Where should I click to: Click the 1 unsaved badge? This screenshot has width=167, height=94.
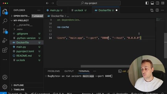click(x=37, y=16)
